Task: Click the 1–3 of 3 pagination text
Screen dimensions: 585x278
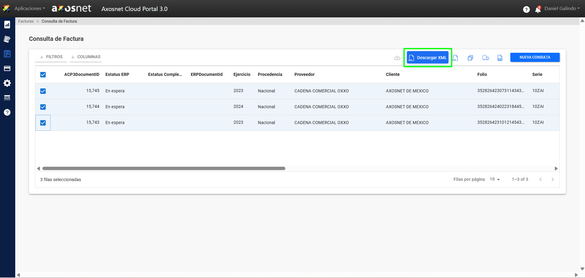Action: pos(520,179)
